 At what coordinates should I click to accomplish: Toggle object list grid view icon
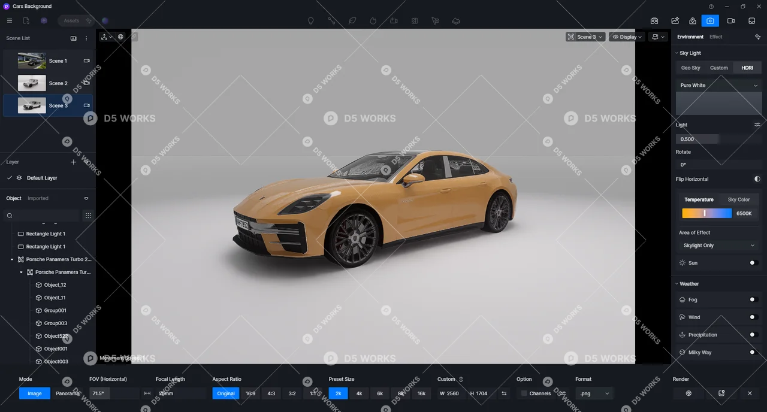click(x=88, y=216)
